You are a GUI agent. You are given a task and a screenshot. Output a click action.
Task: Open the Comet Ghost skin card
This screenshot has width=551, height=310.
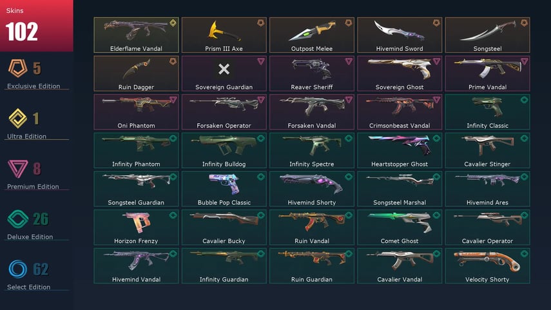click(x=400, y=228)
